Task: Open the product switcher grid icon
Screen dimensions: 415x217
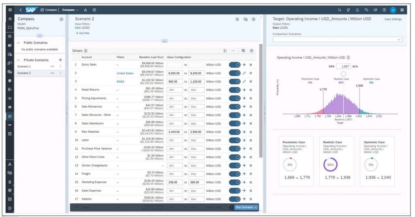Action: (402, 10)
